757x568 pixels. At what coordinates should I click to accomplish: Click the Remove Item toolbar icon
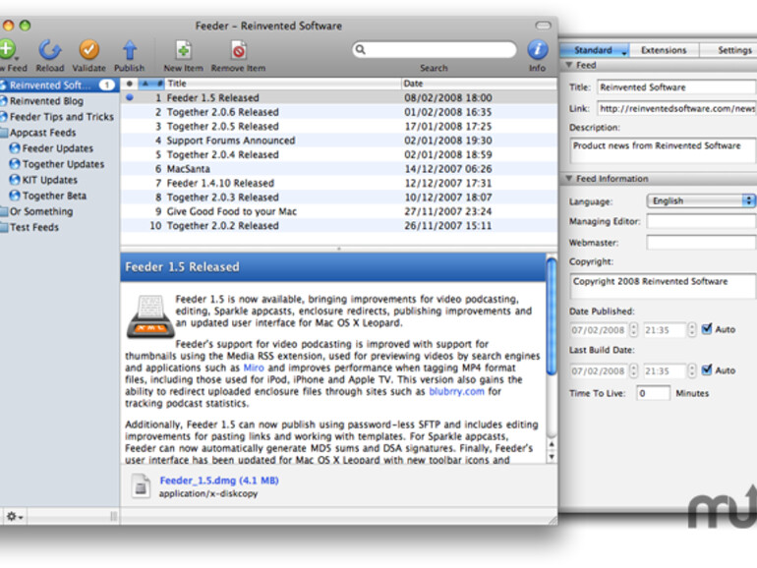click(238, 50)
